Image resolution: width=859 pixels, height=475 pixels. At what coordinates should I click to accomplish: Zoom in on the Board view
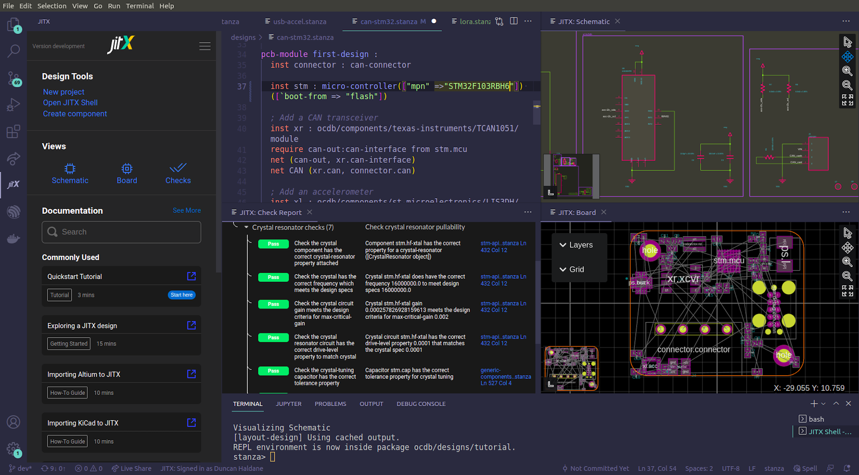pyautogui.click(x=847, y=262)
